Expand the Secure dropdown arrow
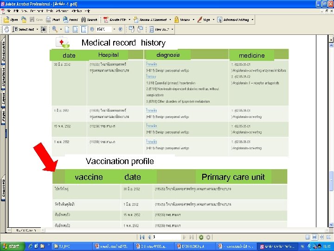Viewport: 334px width, 251px height. click(193, 20)
